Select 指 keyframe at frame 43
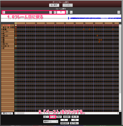 click(x=99, y=42)
